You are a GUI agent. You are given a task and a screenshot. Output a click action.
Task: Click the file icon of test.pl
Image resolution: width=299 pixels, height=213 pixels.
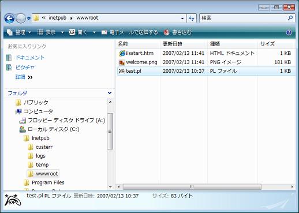point(122,71)
